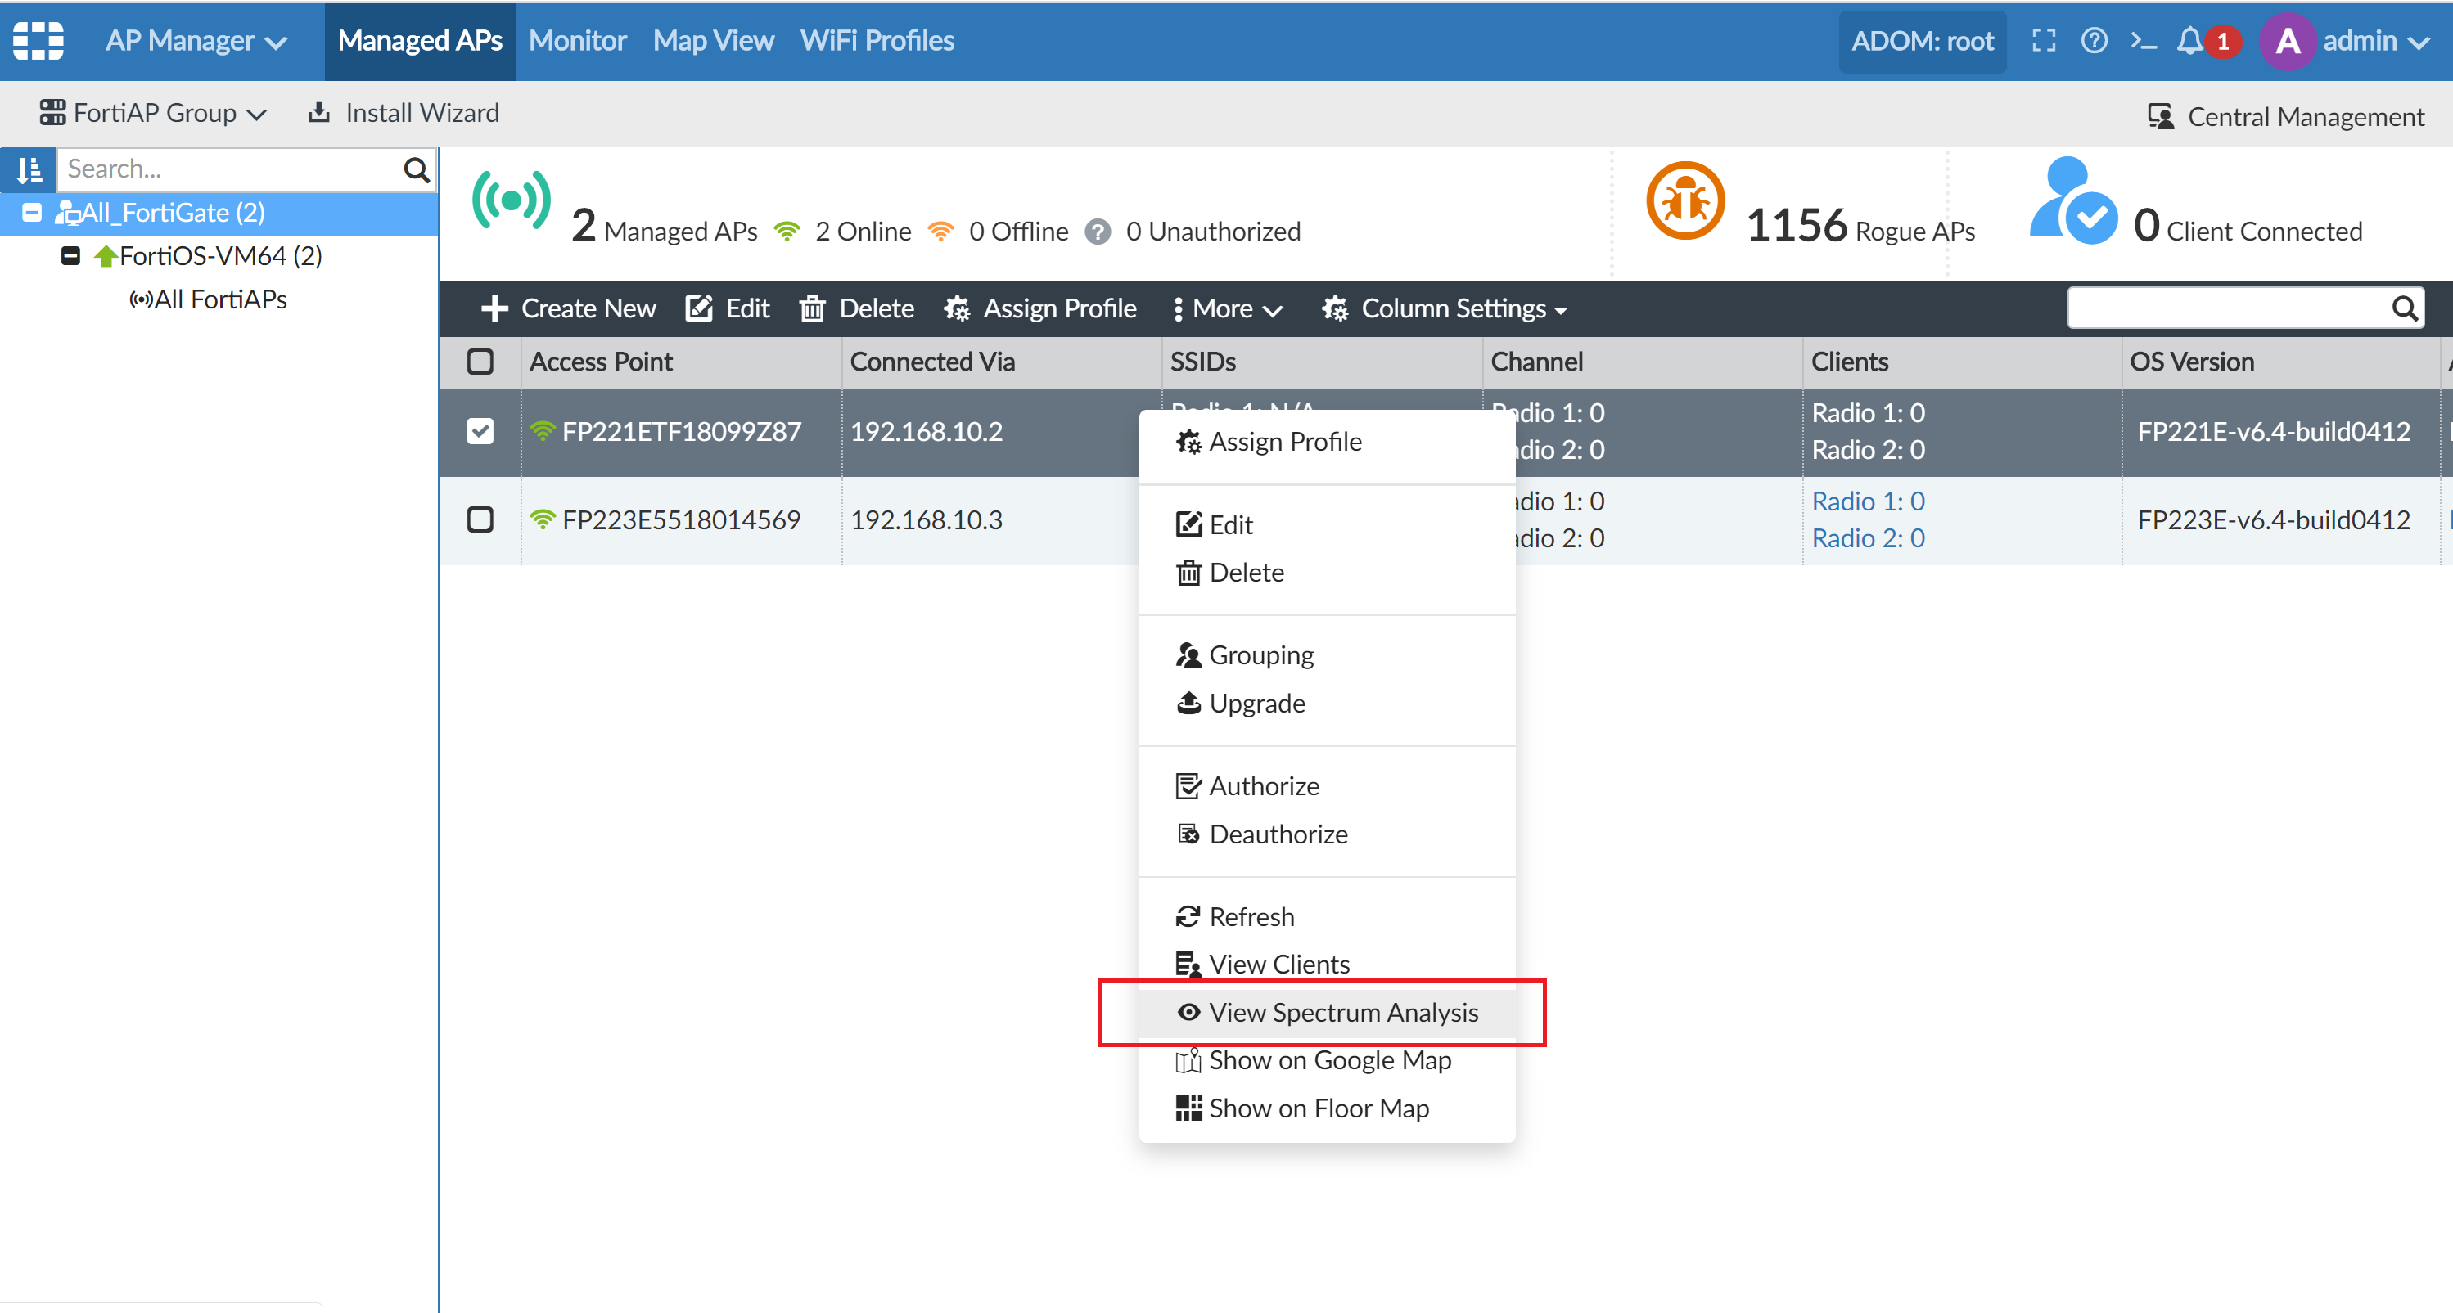Click the help question mark icon
Viewport: 2453px width, 1313px height.
[x=2094, y=41]
